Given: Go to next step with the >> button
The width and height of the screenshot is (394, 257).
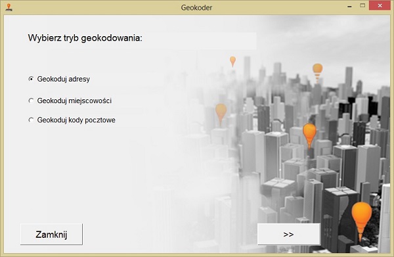Looking at the screenshot, I should coord(289,235).
